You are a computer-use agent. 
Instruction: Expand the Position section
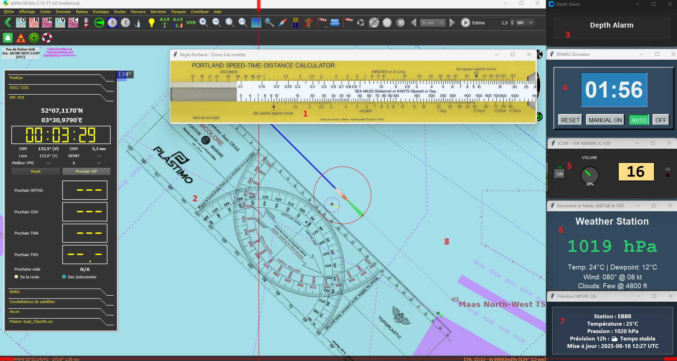61,78
